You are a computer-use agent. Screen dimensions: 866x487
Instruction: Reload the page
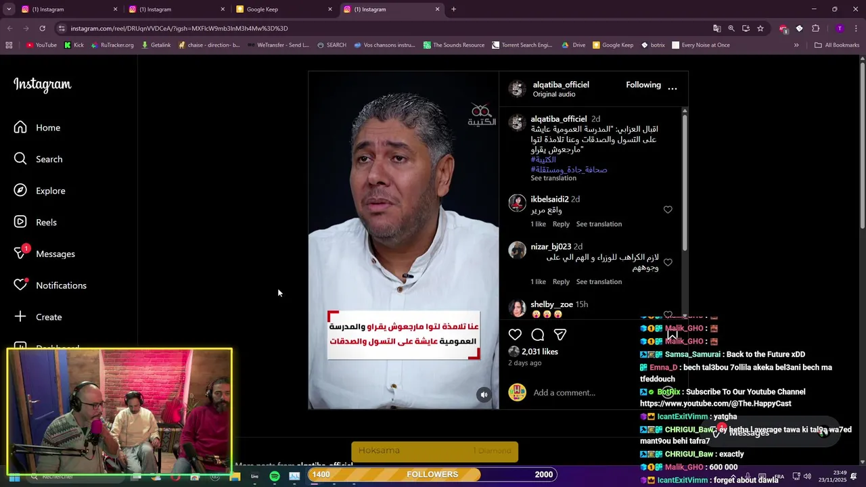[x=42, y=28]
